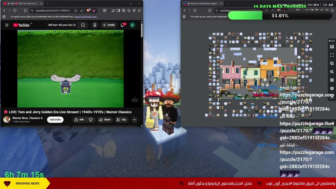Mute audio on the Tom and Jerry tab
This screenshot has height=189, width=336.
tap(9, 3)
